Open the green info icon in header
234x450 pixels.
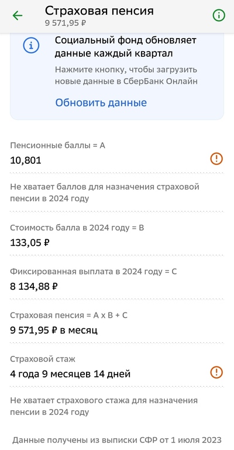click(x=219, y=15)
